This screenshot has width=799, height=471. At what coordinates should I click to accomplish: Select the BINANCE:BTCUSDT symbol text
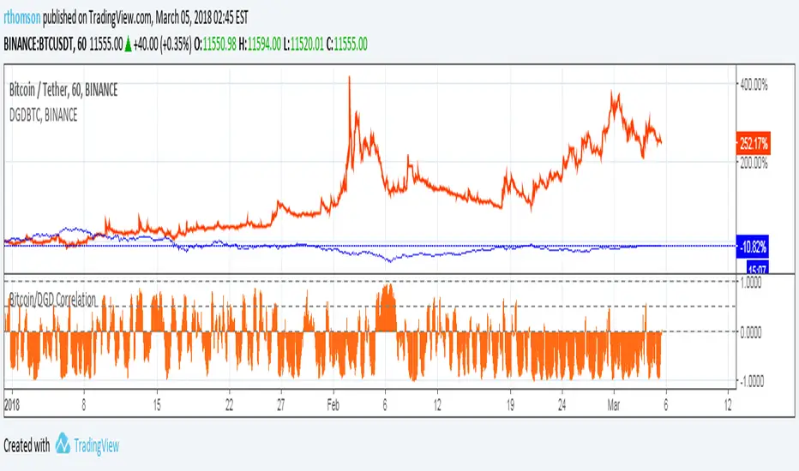coord(39,45)
